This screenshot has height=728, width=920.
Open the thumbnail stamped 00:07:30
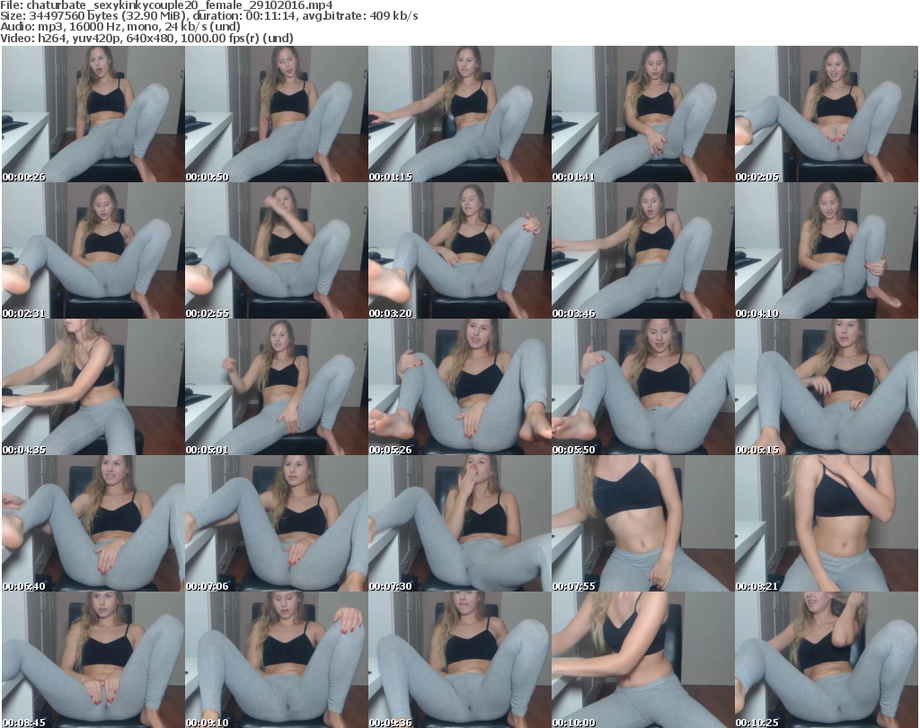(x=460, y=523)
